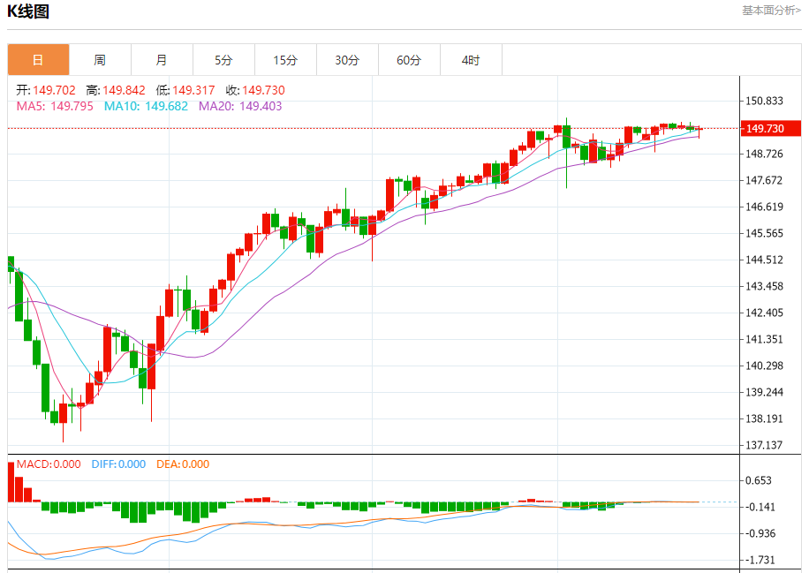Viewport: 809px width, 573px height.
Task: Switch to the 周 weekly tab
Action: (100, 60)
